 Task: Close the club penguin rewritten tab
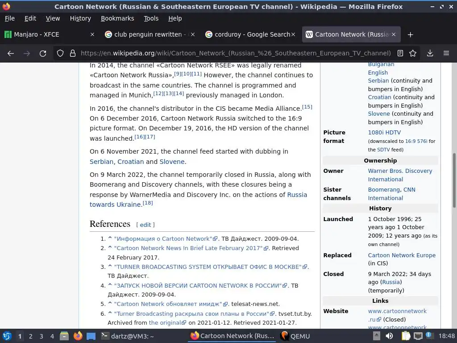pyautogui.click(x=193, y=34)
